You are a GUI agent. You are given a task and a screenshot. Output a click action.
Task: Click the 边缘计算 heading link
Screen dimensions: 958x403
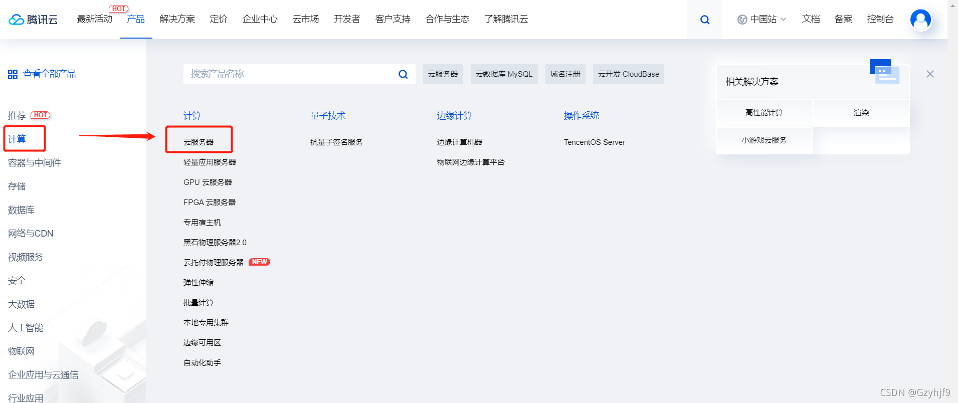tap(455, 116)
